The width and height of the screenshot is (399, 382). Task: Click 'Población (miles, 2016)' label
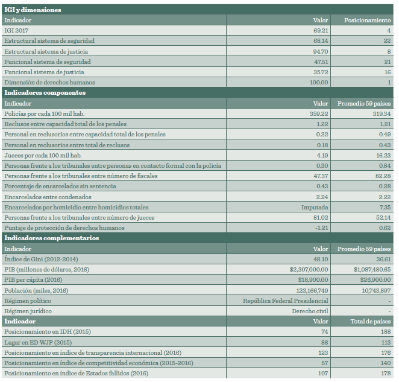coord(36,290)
